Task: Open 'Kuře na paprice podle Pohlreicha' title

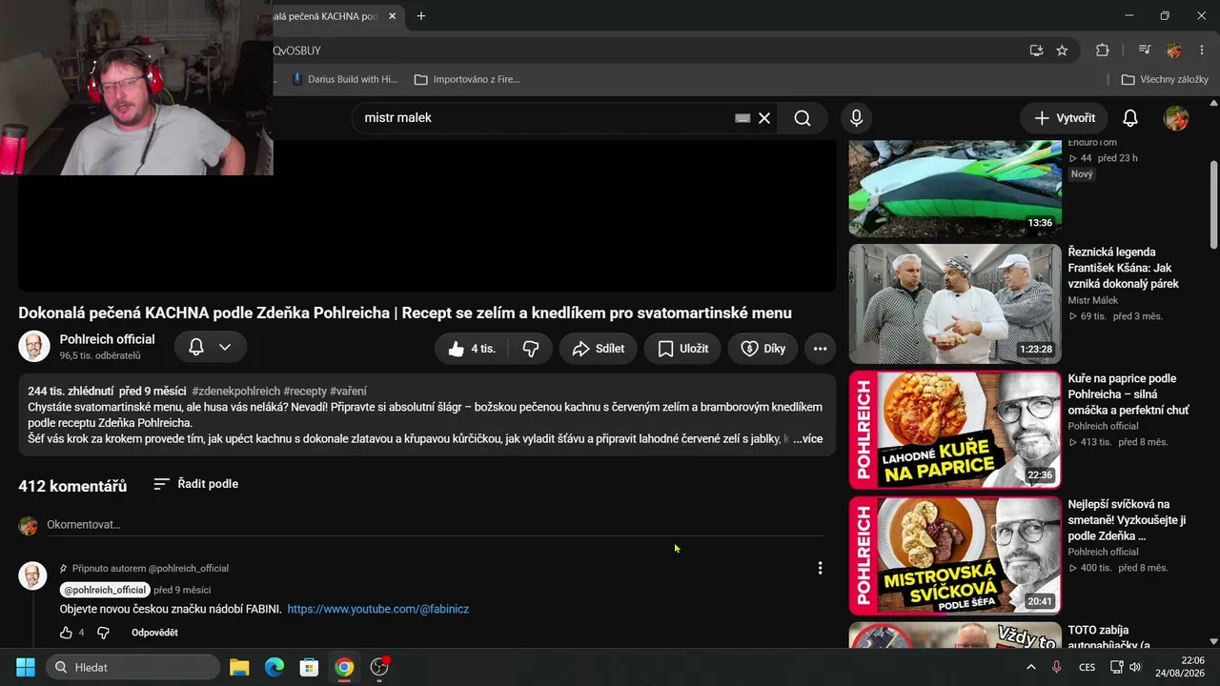Action: pos(1129,393)
